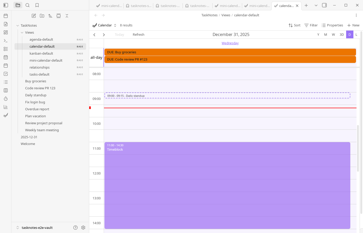Open the Calendar view type dropdown
The image size is (363, 233).
(x=104, y=25)
